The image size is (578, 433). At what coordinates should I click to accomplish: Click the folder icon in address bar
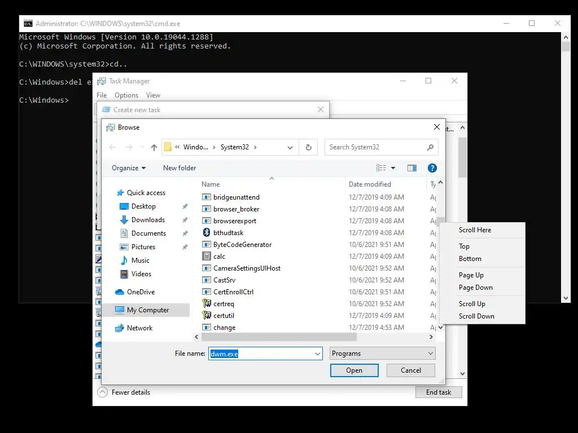click(168, 147)
